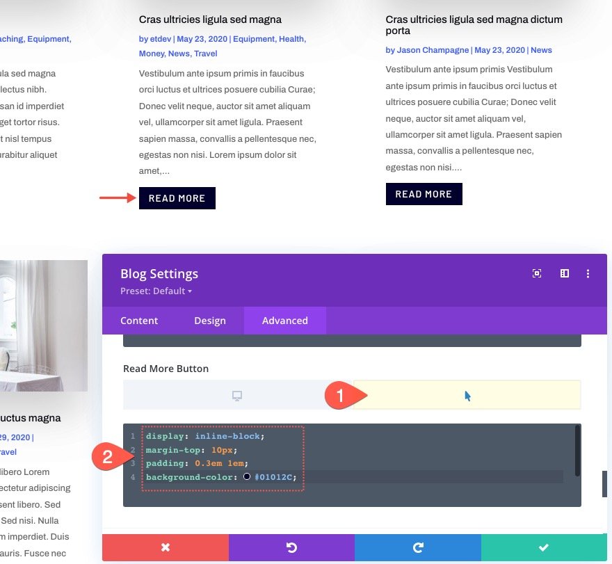The height and width of the screenshot is (564, 612).
Task: Select the Advanced tab
Action: click(285, 321)
